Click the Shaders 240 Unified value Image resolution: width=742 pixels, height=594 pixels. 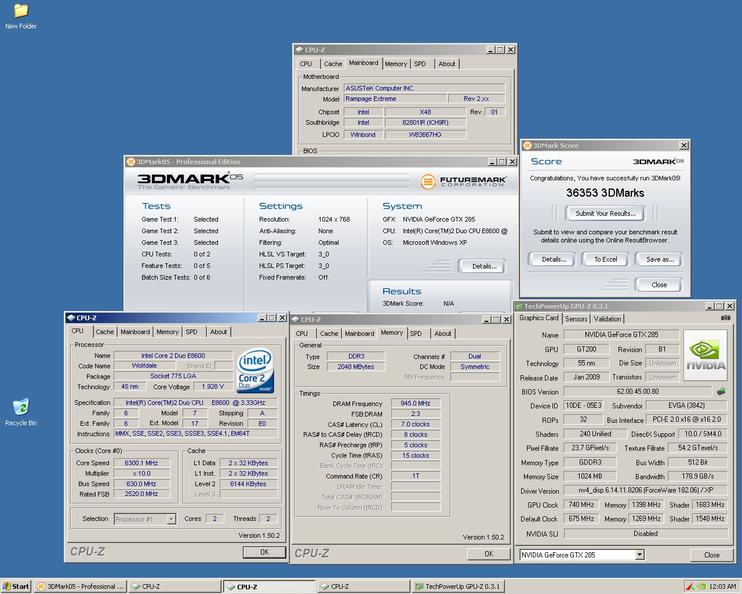tap(595, 433)
